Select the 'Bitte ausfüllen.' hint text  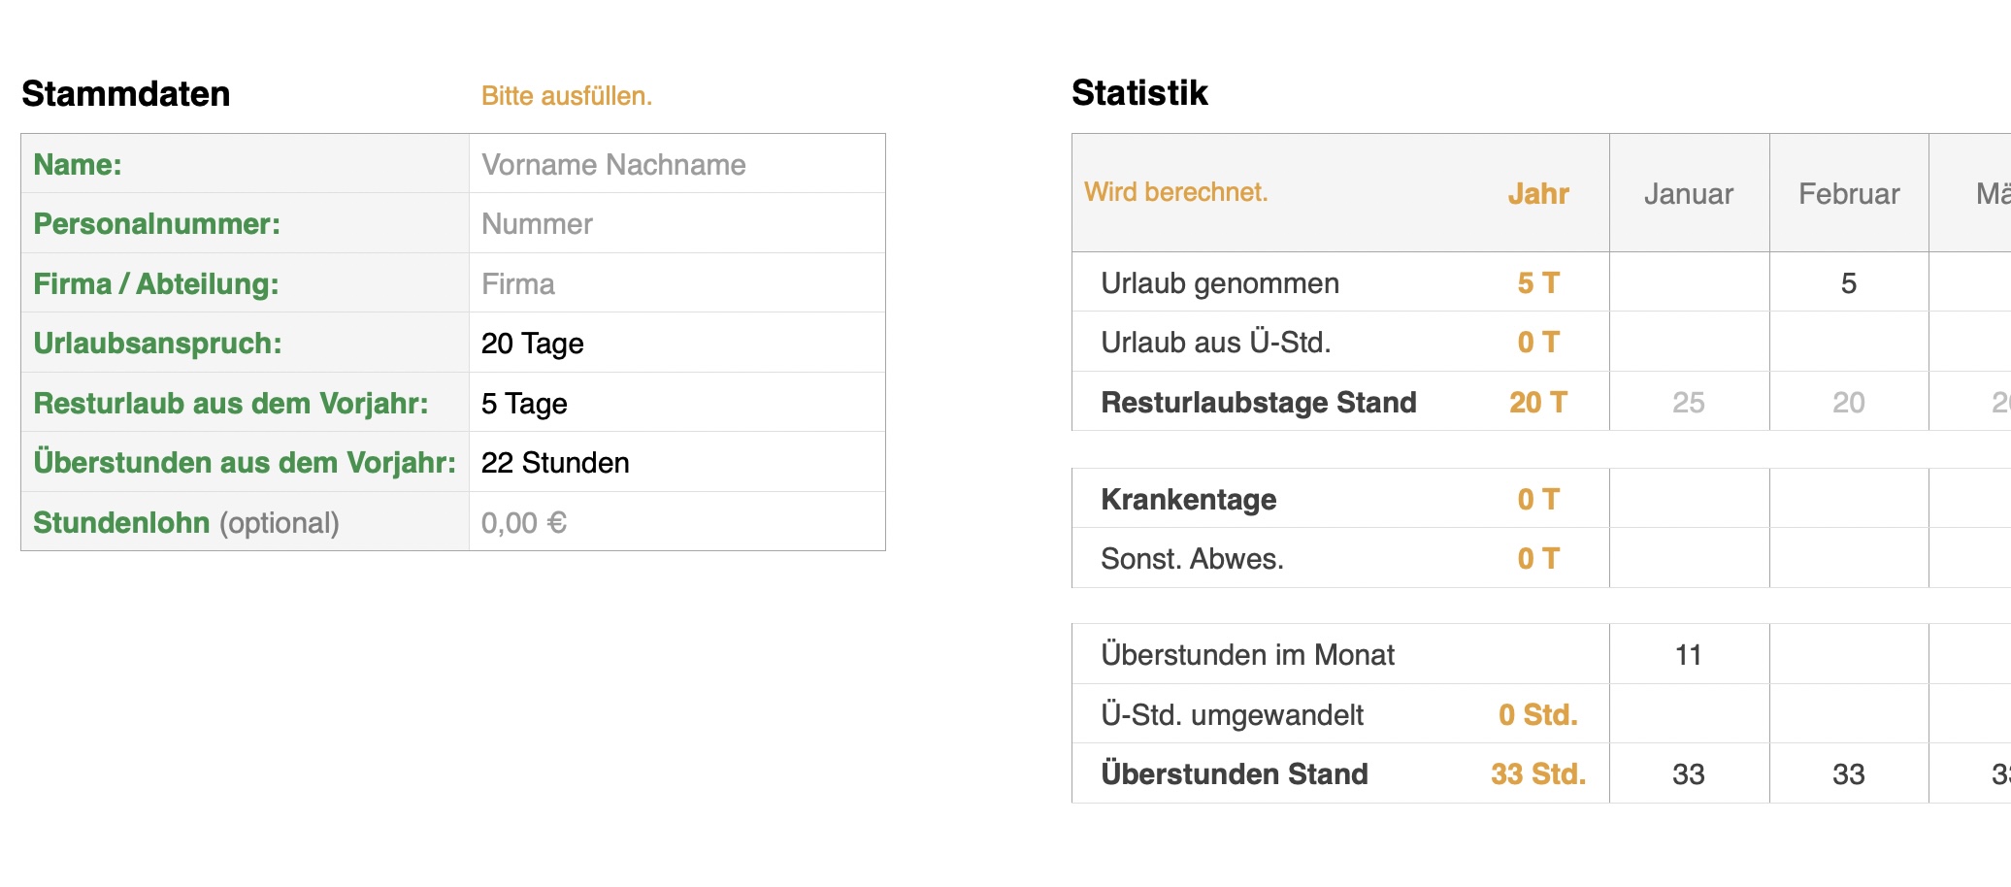pyautogui.click(x=567, y=96)
